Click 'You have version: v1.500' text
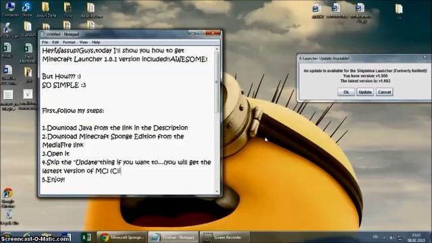Image resolution: width=432 pixels, height=243 pixels. (365, 76)
